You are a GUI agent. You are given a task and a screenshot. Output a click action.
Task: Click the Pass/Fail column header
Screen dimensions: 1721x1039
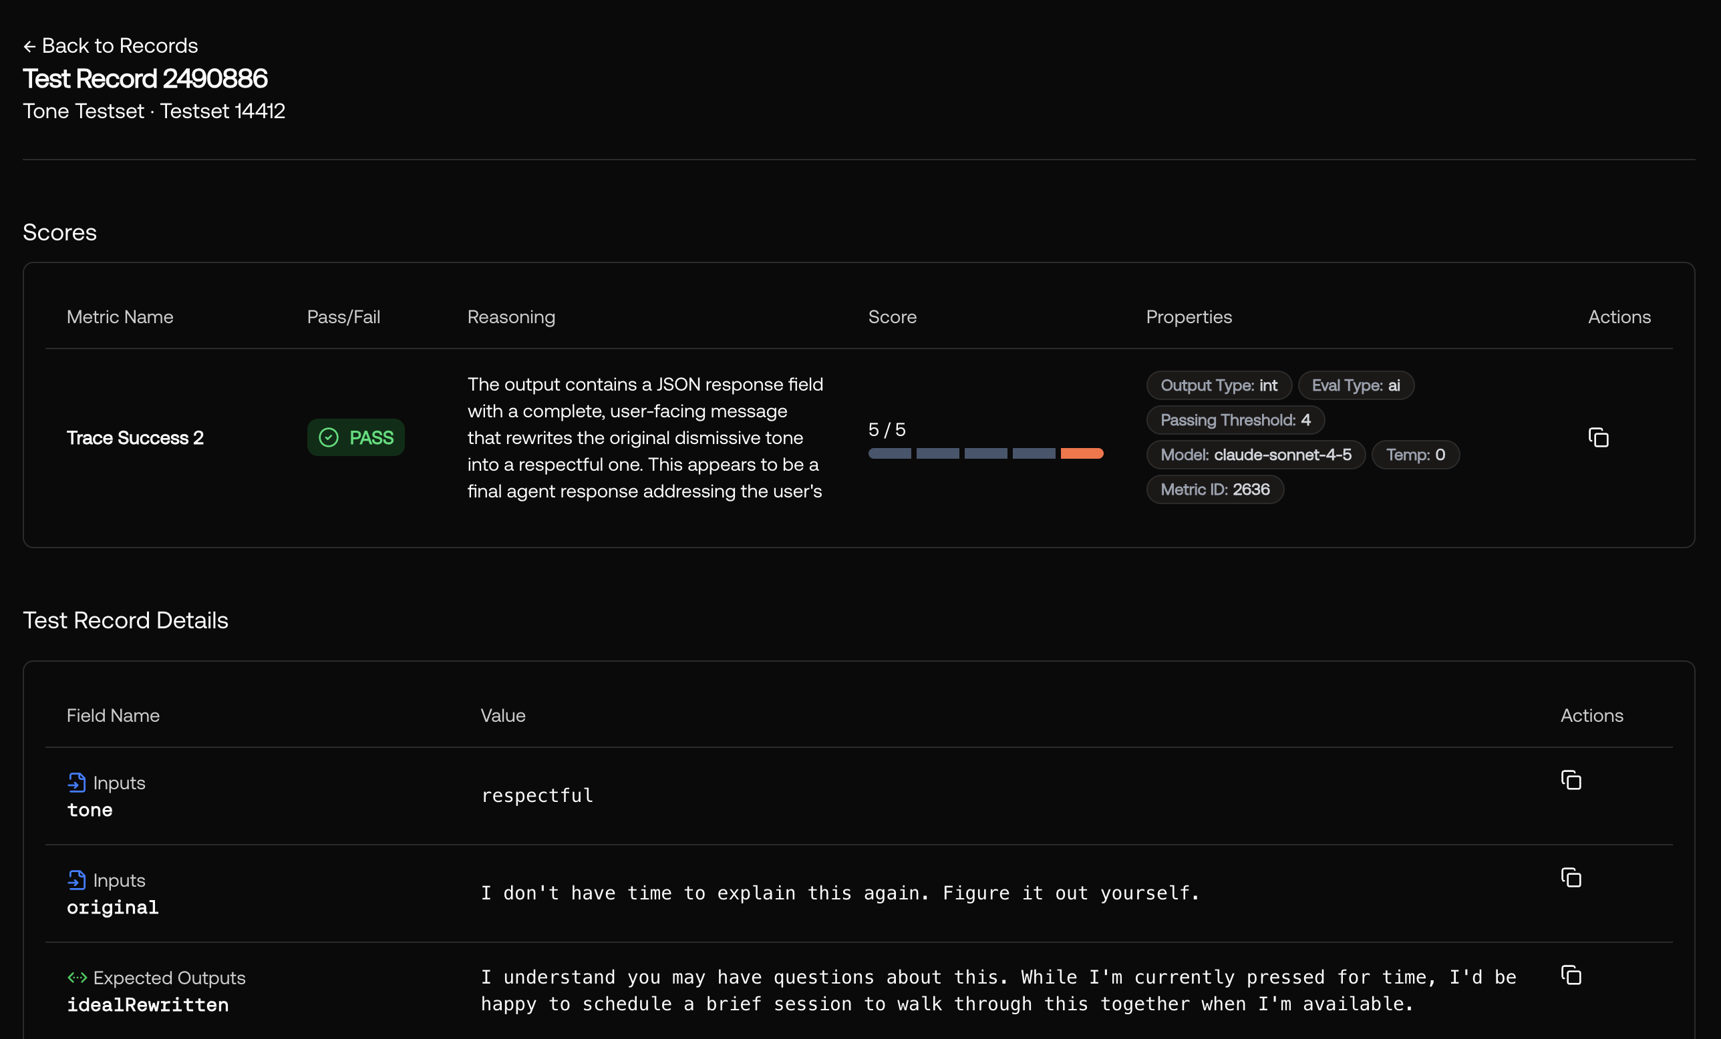pos(343,317)
